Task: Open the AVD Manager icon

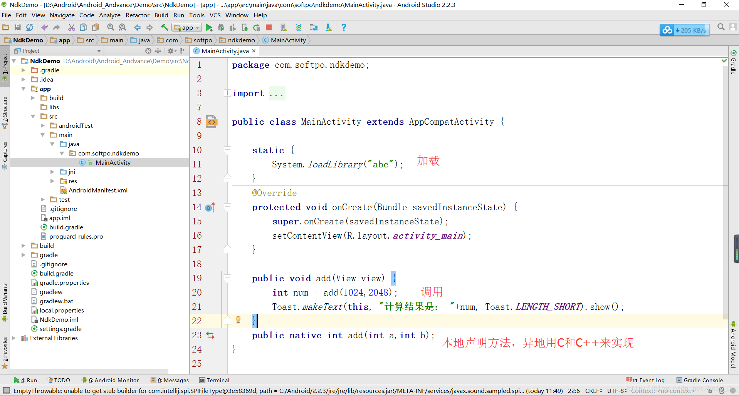Action: (284, 27)
